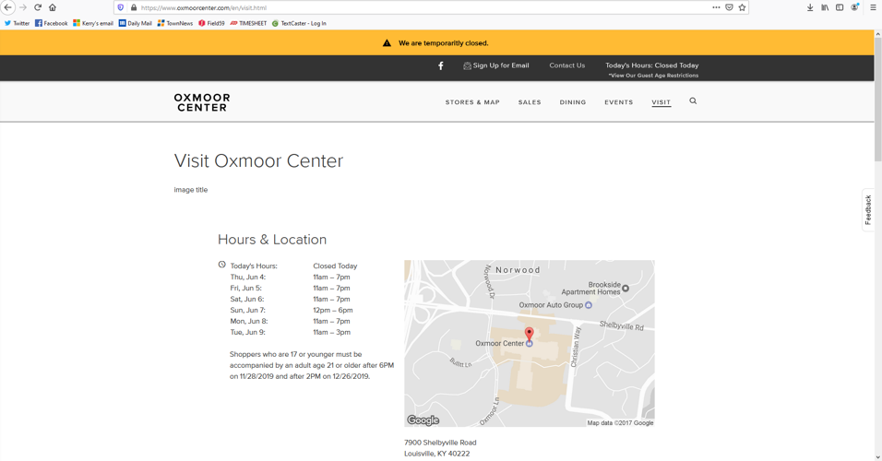The image size is (882, 461).
Task: Save page to Pocket
Action: click(x=729, y=7)
